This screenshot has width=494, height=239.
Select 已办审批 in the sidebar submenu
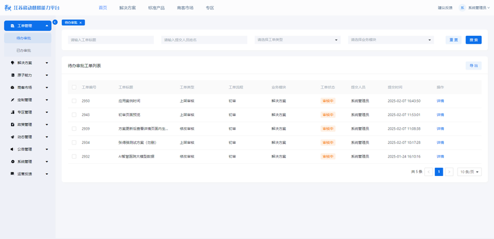(28, 51)
